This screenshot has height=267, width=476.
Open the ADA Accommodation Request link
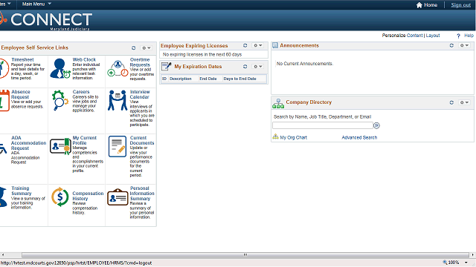28,143
